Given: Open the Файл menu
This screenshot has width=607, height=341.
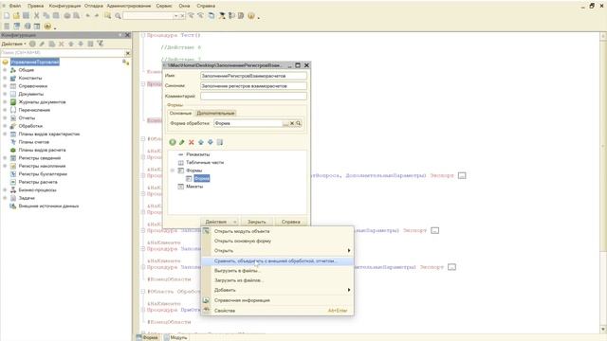Looking at the screenshot, I should 15,6.
